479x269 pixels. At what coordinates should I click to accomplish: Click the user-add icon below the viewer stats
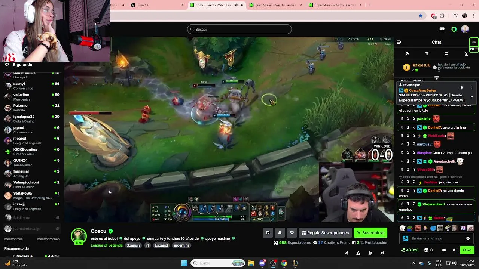tap(370, 253)
